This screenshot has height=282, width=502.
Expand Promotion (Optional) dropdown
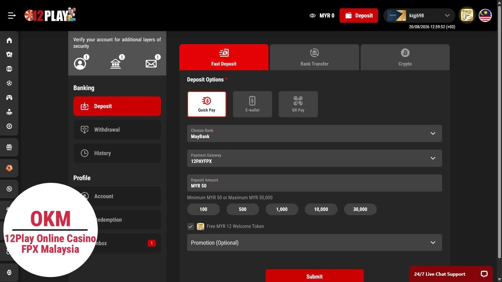coord(315,243)
